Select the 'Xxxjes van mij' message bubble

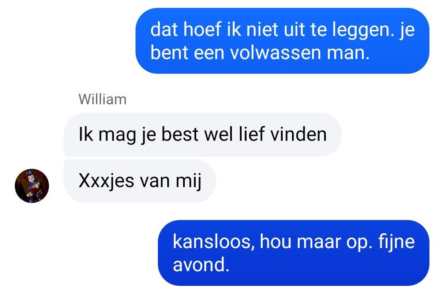[140, 181]
